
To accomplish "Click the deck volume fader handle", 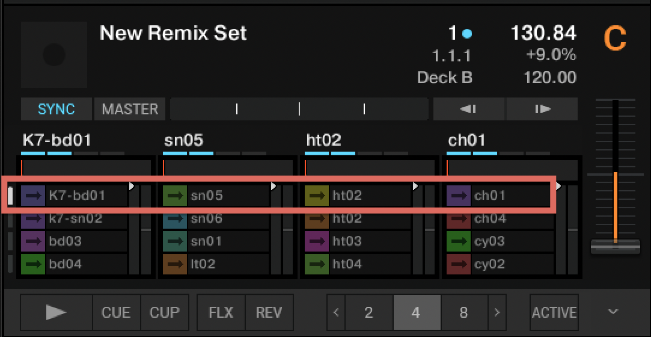I will [615, 246].
